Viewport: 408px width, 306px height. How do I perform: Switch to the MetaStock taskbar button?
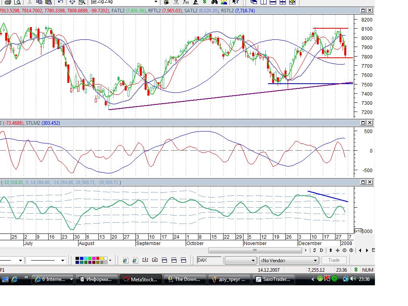click(x=141, y=279)
